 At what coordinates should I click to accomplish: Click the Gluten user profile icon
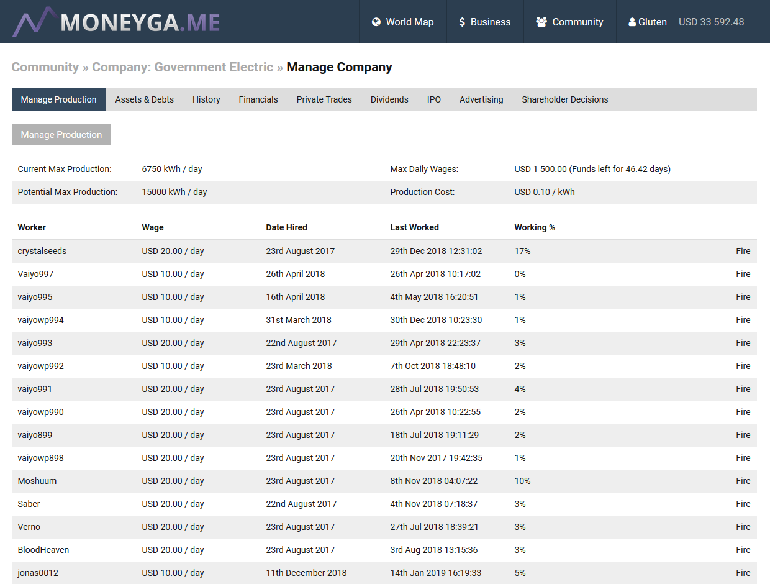coord(632,22)
